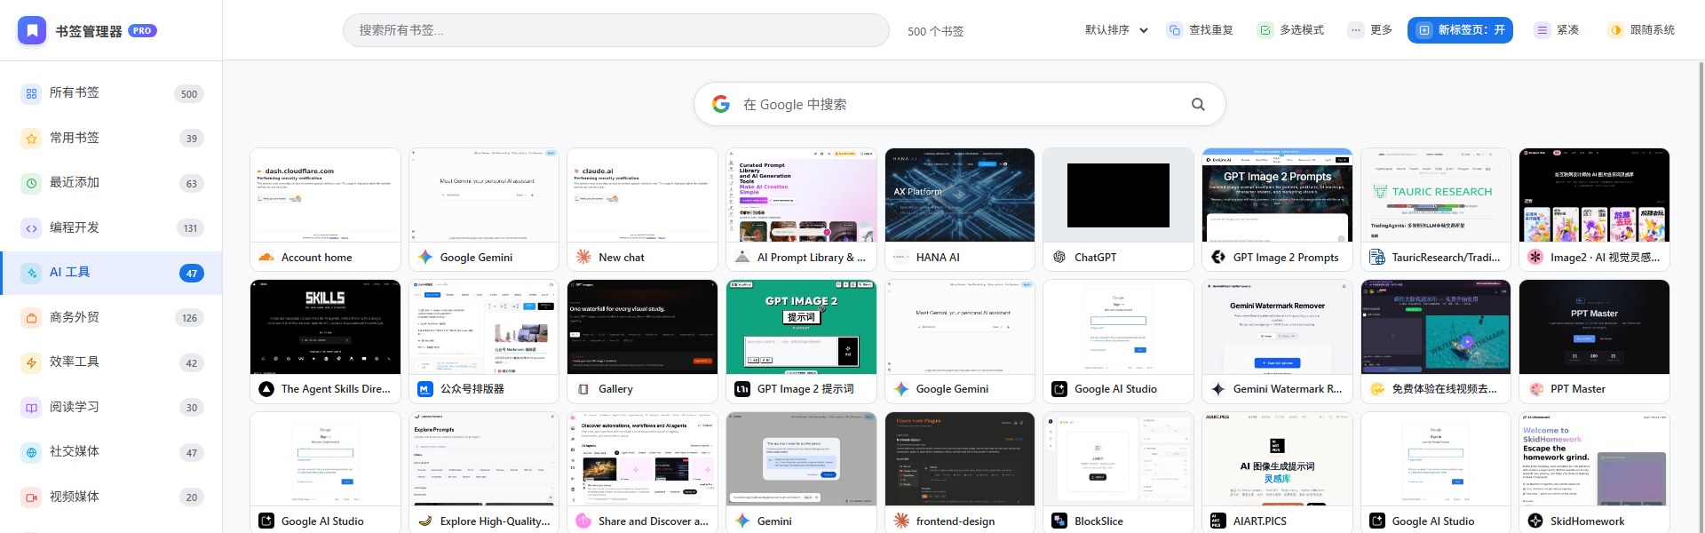1705x533 pixels.
Task: Click the 视频媒体 camera icon
Action: click(x=32, y=497)
